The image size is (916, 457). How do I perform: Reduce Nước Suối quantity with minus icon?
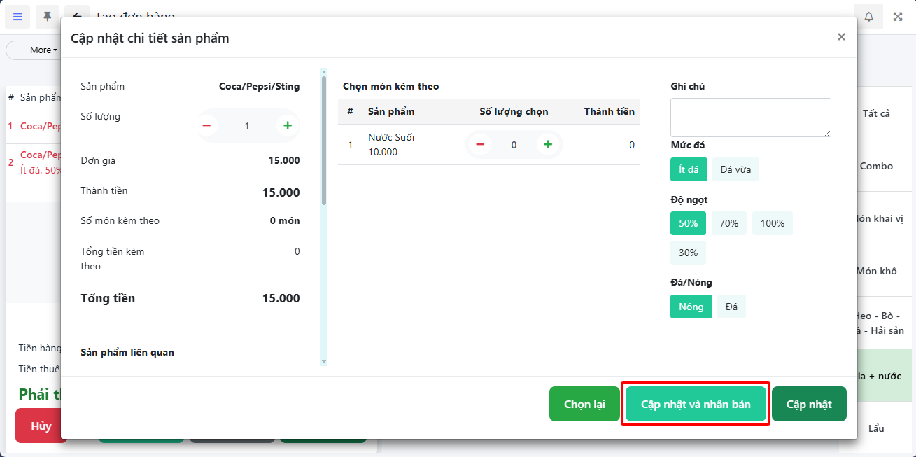480,145
